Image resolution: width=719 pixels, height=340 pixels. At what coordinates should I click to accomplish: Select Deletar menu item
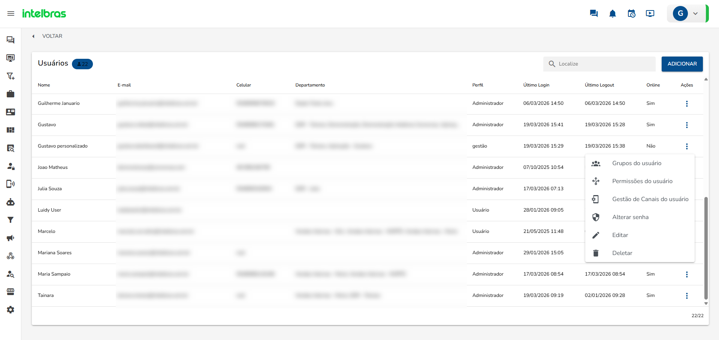[640, 253]
